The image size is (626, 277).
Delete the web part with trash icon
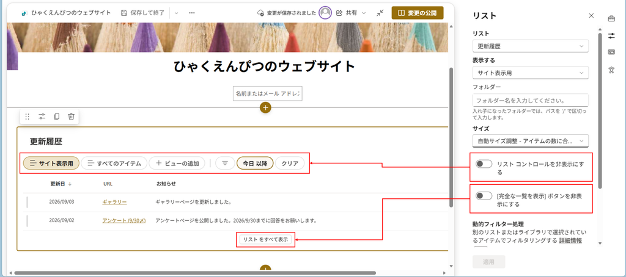(x=71, y=117)
